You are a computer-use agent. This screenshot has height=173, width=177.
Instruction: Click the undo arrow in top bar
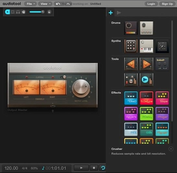(x=58, y=4)
